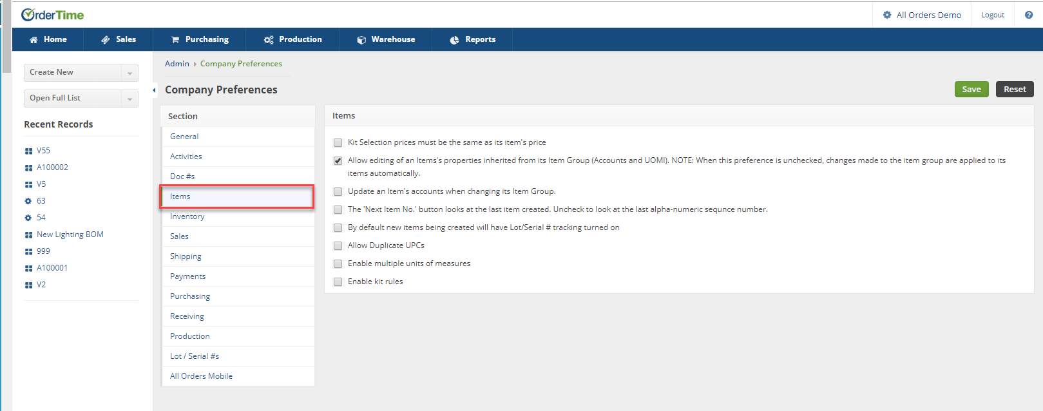Viewport: 1043px width, 411px height.
Task: Click the Home house icon
Action: [33, 40]
